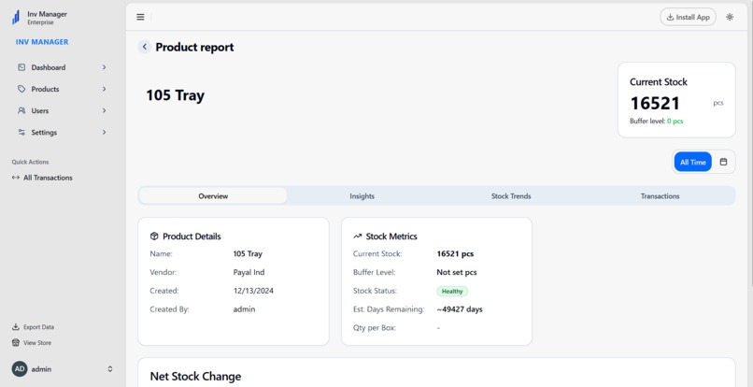Click the View Store shop icon

pyautogui.click(x=16, y=343)
